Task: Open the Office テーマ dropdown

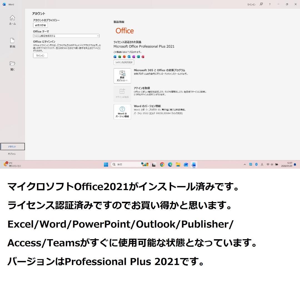Action: (66, 36)
